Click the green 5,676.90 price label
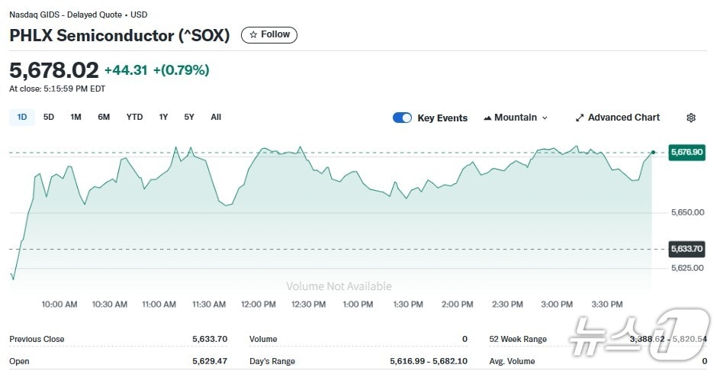 coord(686,153)
